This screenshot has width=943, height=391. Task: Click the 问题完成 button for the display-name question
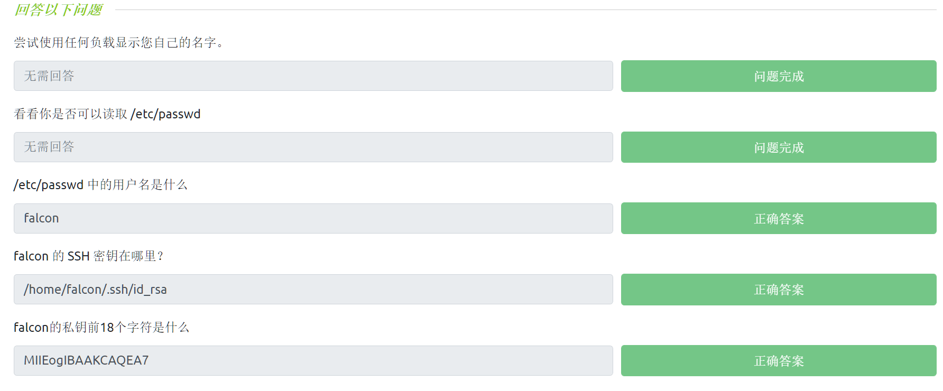778,76
